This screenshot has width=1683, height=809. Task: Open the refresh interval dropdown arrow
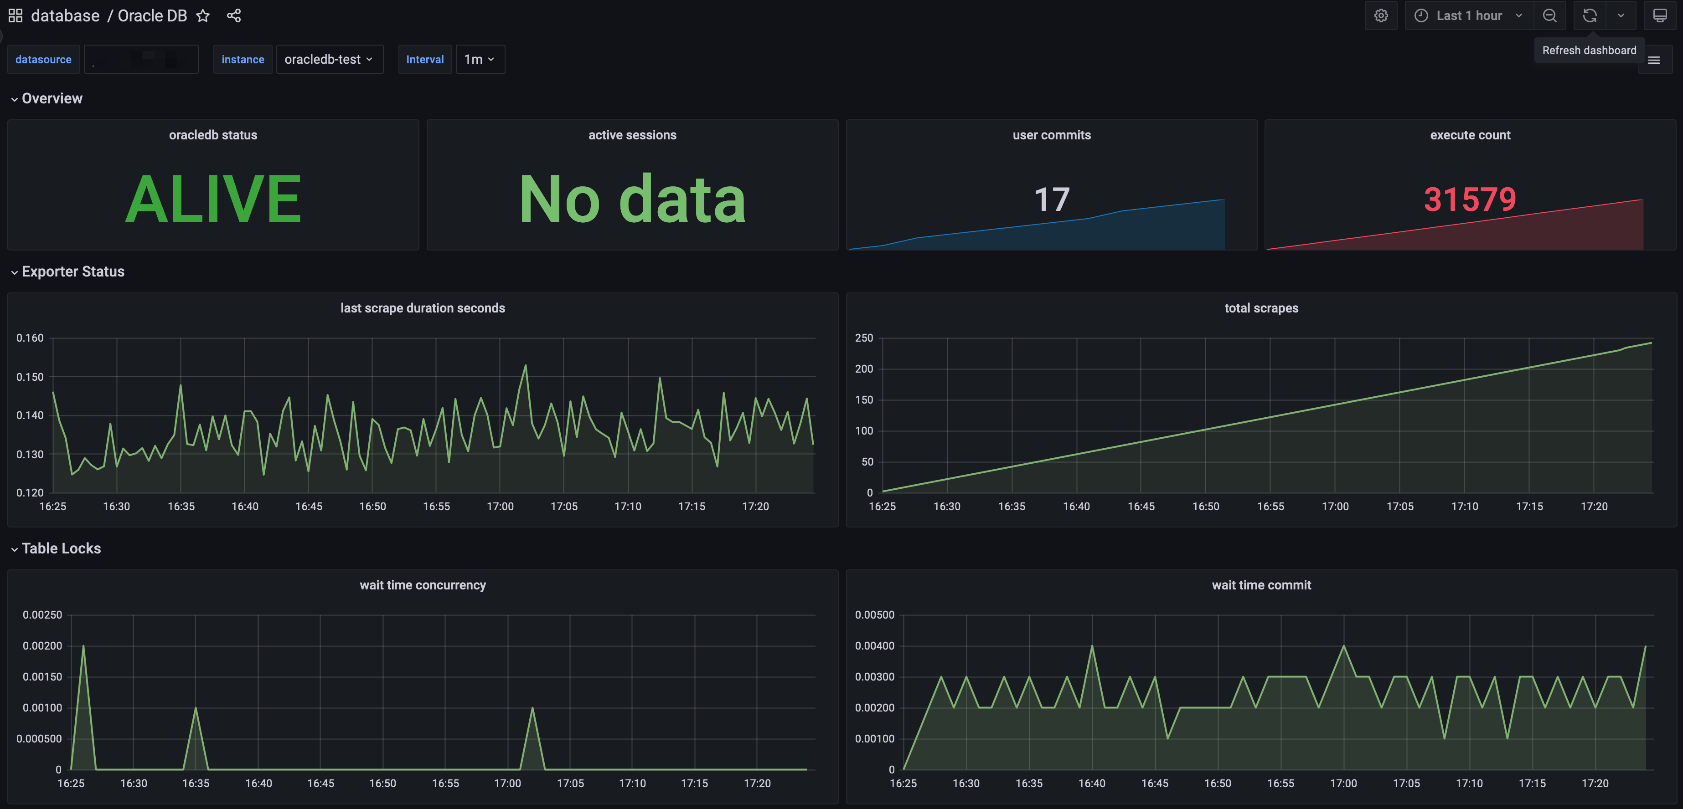[1621, 15]
